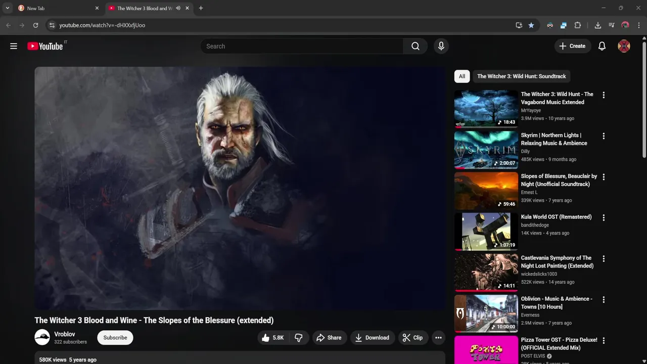Show browser downloads
This screenshot has height=364, width=647.
(x=598, y=25)
